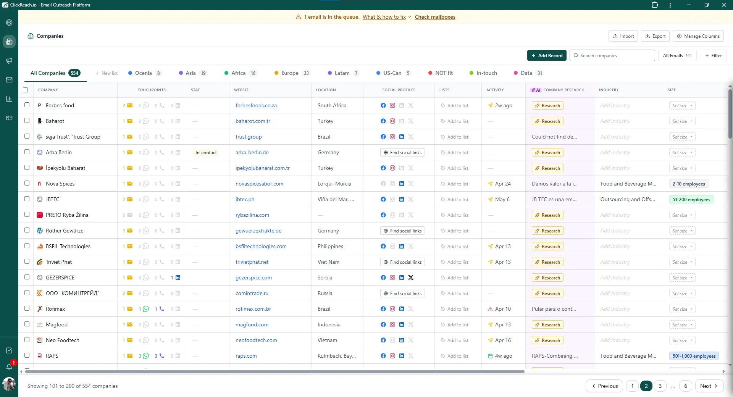Click Facebook icon for Forbes food
Viewport: 733px width, 397px height.
click(x=383, y=105)
